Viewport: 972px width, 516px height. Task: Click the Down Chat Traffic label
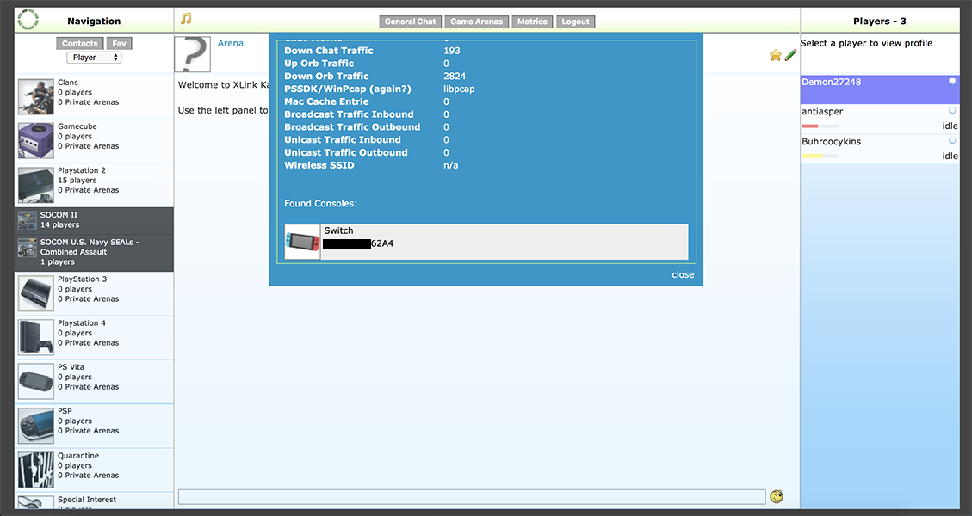[x=329, y=50]
